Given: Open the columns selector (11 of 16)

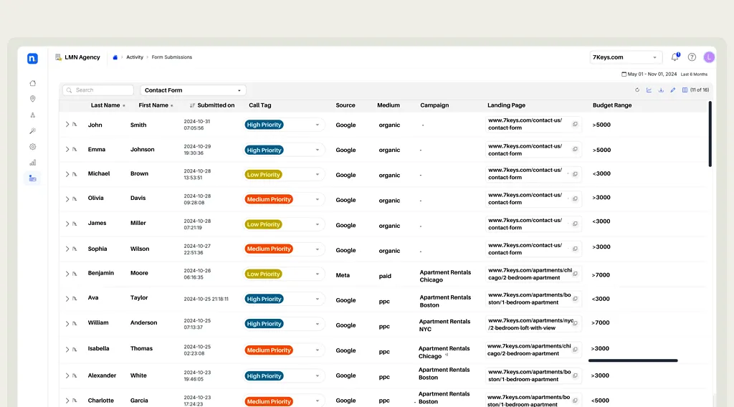Looking at the screenshot, I should click(695, 90).
